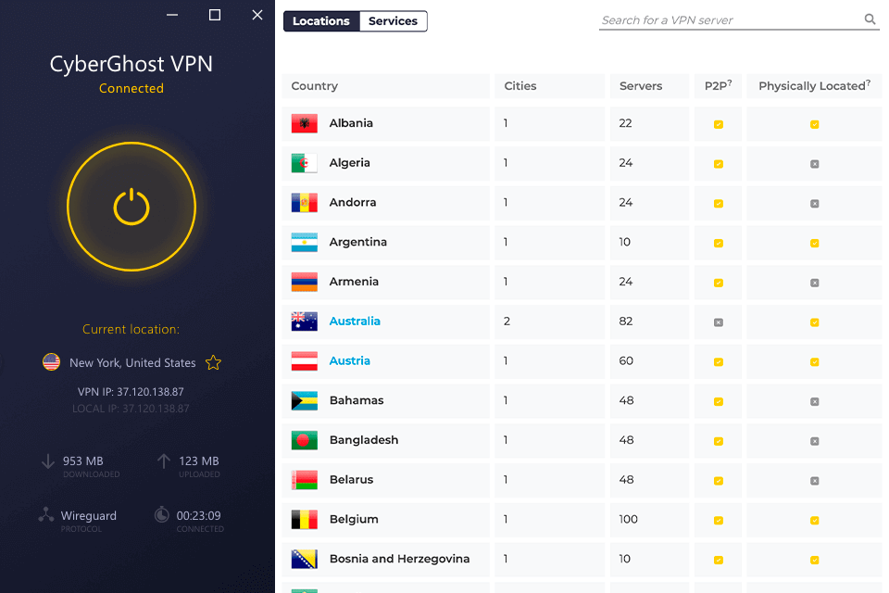
Task: Click the Bangladesh flag icon
Action: click(x=305, y=440)
